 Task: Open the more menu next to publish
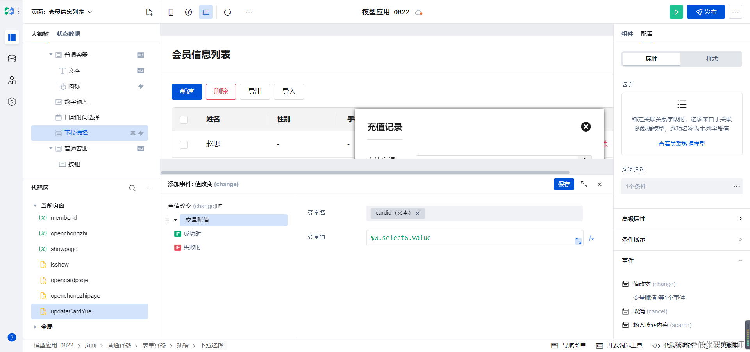point(736,12)
